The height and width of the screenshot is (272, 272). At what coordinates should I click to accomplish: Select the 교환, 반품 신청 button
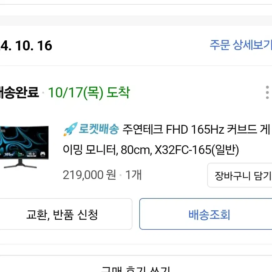tap(66, 214)
